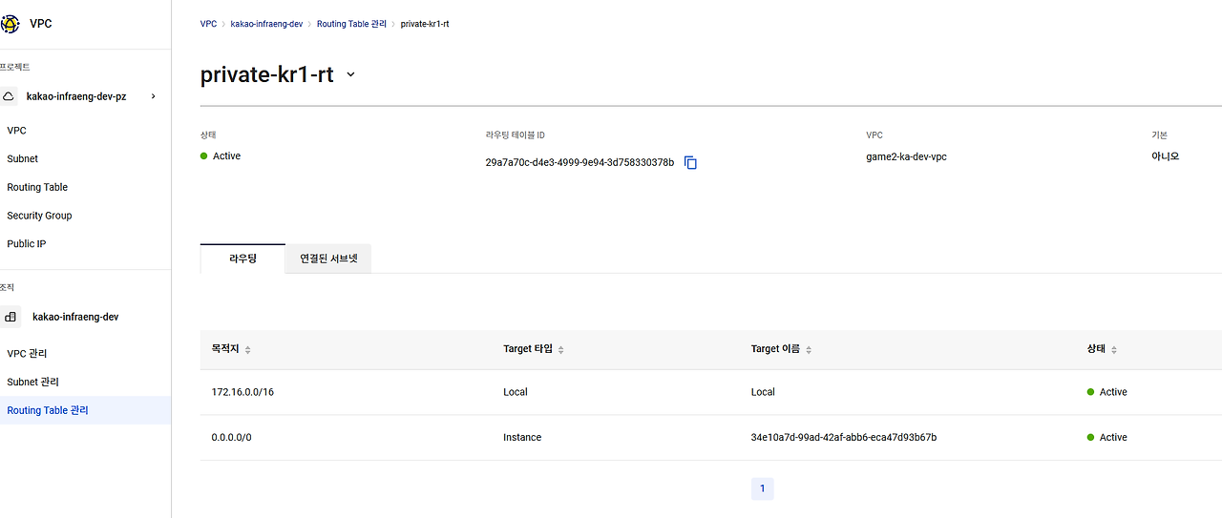Click the Routing Table 관리 breadcrumb

pyautogui.click(x=352, y=24)
